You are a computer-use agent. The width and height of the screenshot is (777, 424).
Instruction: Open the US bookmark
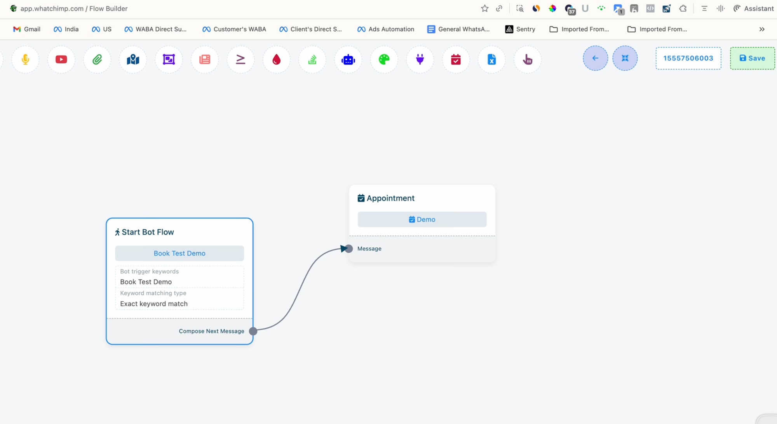[102, 29]
